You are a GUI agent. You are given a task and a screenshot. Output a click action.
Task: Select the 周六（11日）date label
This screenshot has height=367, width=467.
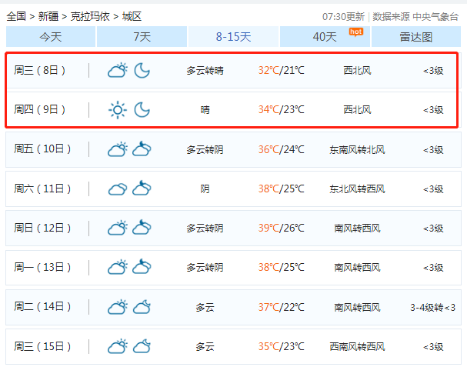(42, 189)
